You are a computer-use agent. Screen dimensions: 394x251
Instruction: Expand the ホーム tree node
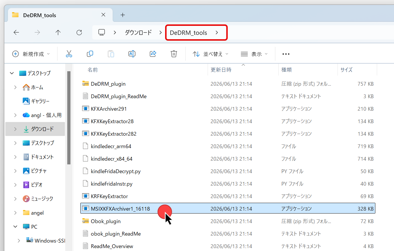point(15,87)
